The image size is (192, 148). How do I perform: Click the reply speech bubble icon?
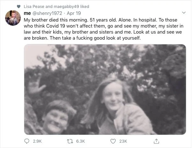27,141
